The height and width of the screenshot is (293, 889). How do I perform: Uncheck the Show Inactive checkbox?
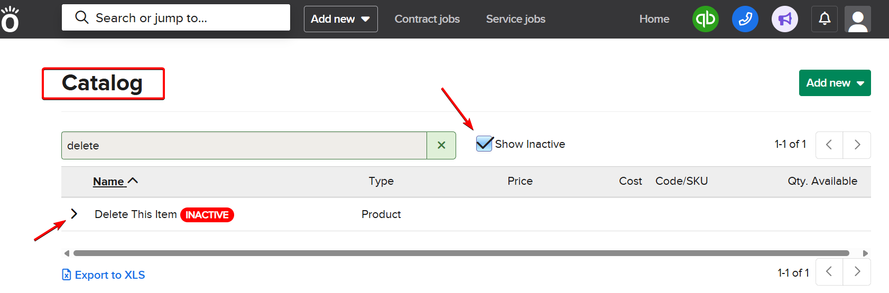coord(484,144)
